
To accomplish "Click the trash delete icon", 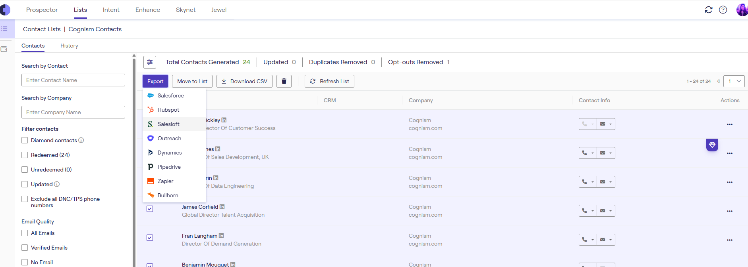I will [x=284, y=81].
